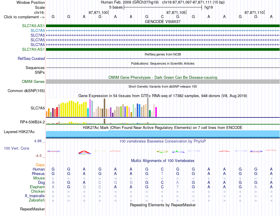Click the T base in the Rhesus row

[x=162, y=174]
